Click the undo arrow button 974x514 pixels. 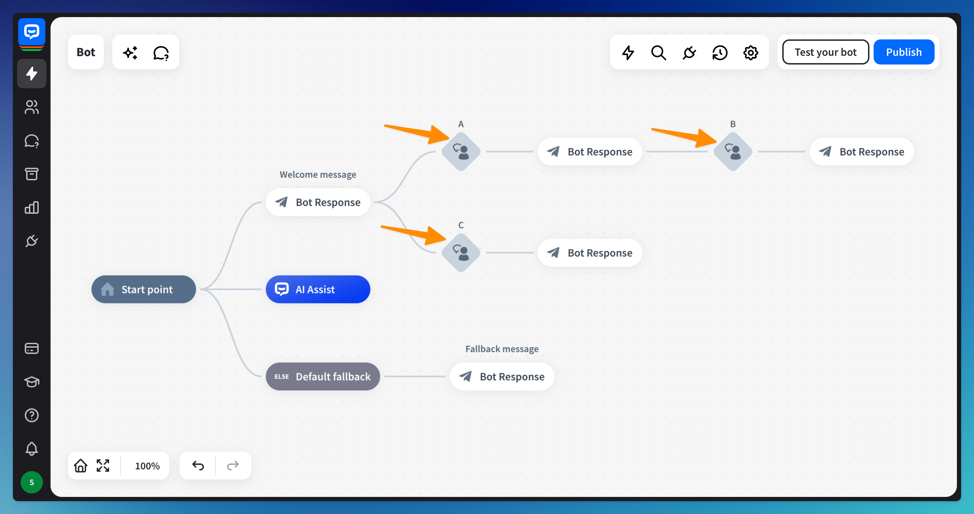point(198,465)
